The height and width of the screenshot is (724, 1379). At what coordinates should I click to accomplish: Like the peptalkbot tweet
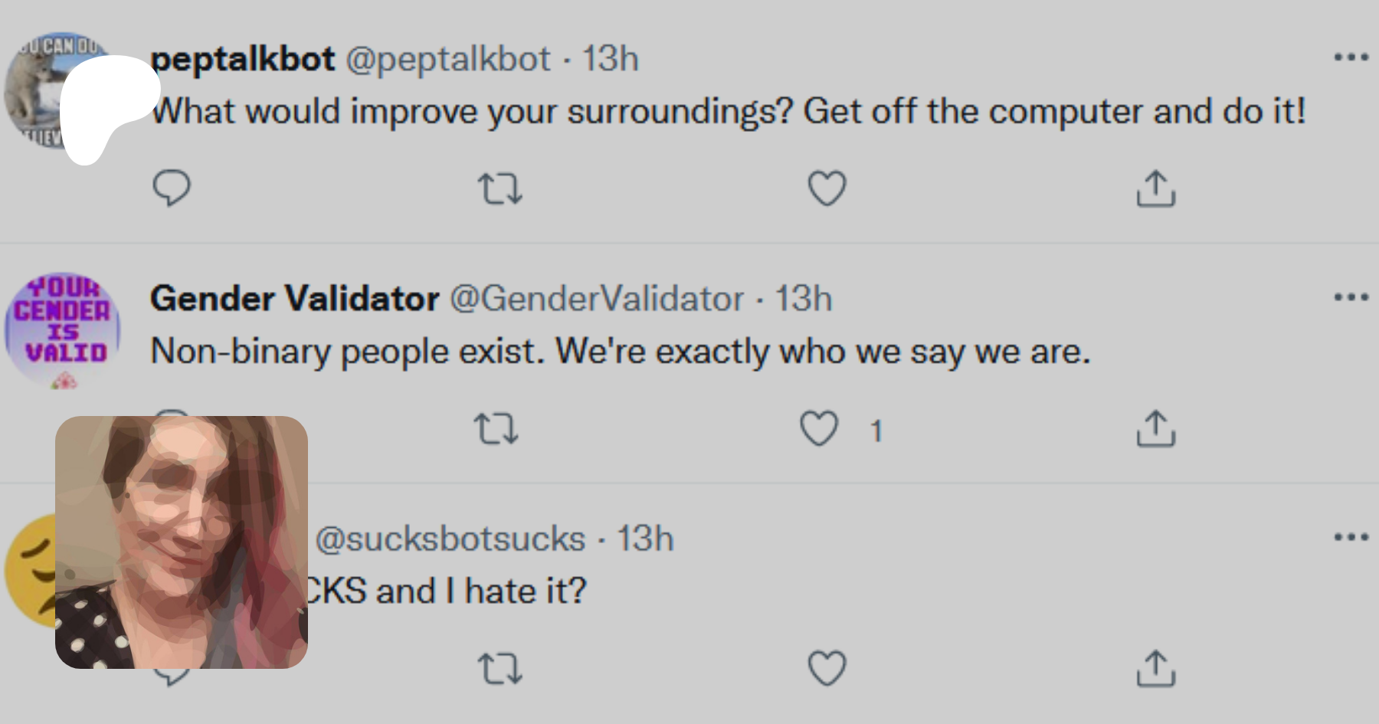coord(827,188)
